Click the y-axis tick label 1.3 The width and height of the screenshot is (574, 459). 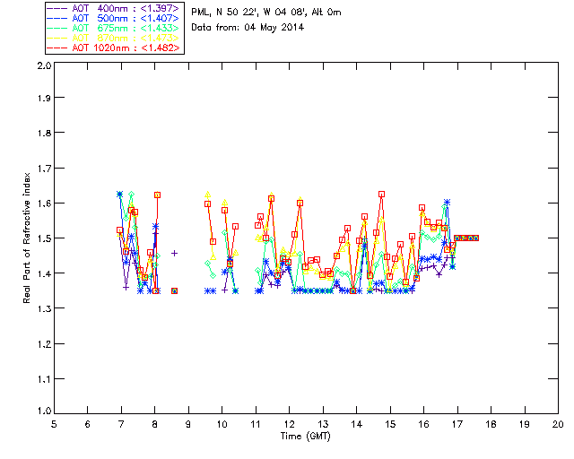pos(44,308)
